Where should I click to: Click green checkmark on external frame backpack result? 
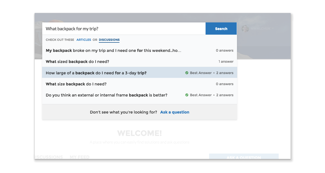pos(187,95)
